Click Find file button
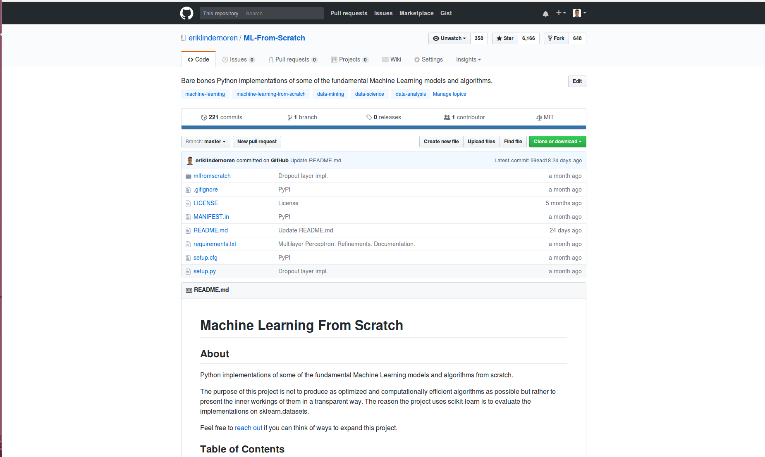This screenshot has width=765, height=457. tap(513, 142)
